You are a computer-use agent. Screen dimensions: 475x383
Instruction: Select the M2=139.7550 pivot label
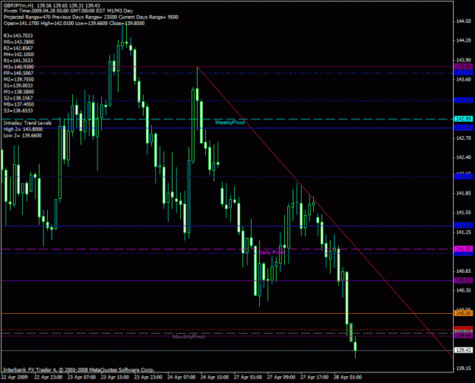click(x=19, y=79)
